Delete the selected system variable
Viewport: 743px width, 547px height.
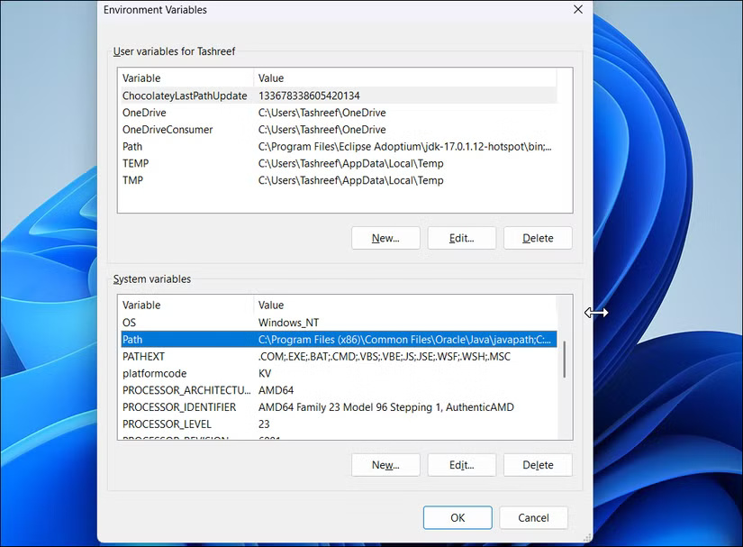[538, 464]
